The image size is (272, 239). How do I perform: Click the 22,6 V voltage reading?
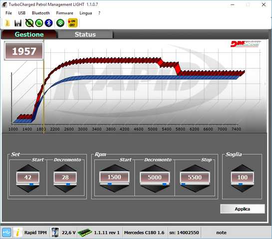tap(68, 233)
